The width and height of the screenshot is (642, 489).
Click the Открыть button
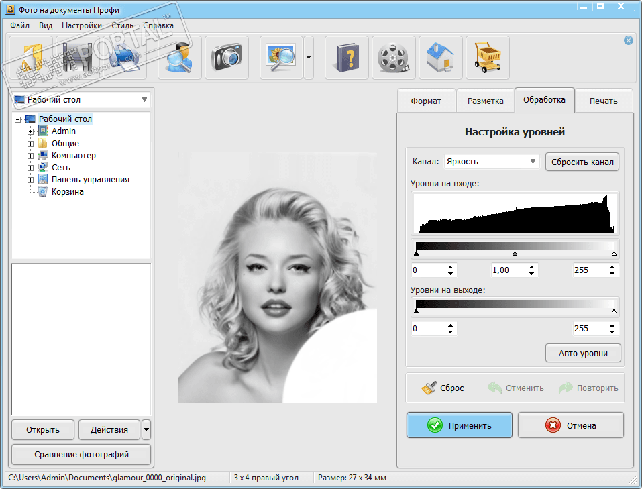coord(43,429)
